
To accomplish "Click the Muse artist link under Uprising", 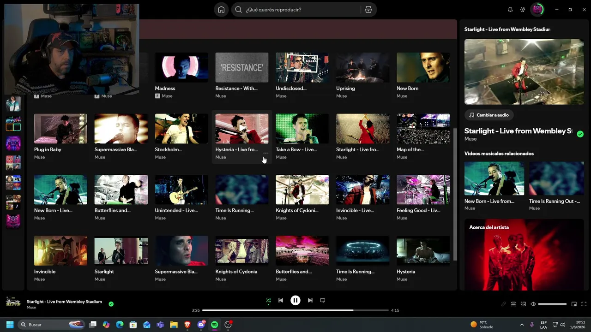I will pyautogui.click(x=342, y=96).
